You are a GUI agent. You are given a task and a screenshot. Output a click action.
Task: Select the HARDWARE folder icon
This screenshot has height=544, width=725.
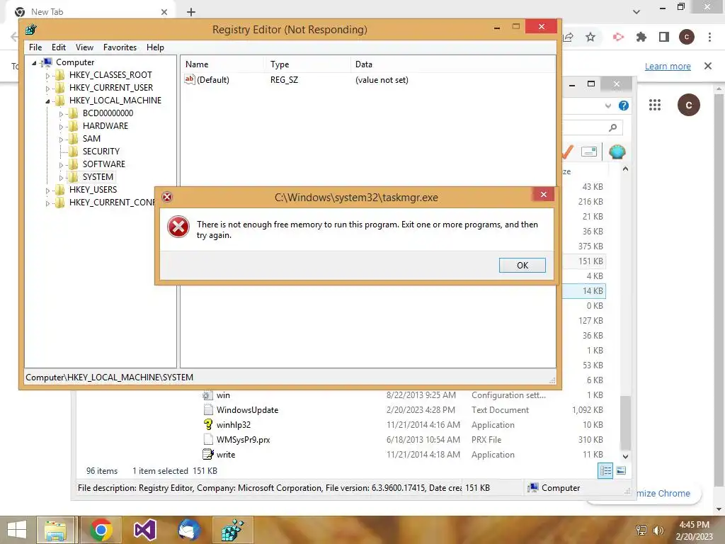point(73,126)
